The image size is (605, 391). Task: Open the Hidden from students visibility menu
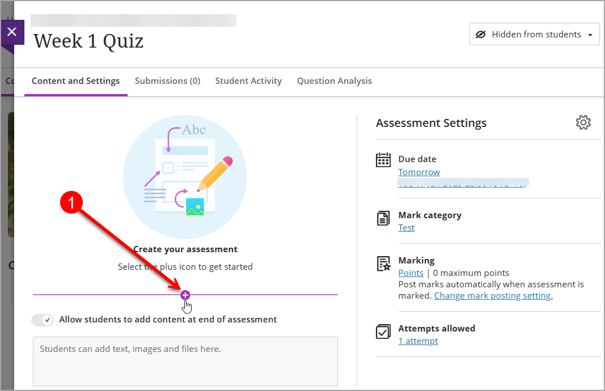coord(534,35)
